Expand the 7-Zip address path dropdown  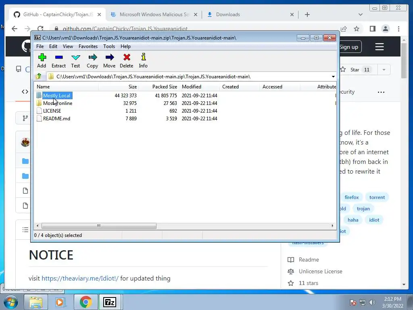[333, 77]
